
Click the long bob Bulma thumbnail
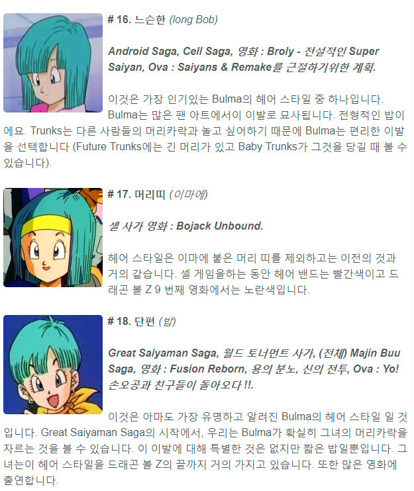(53, 63)
